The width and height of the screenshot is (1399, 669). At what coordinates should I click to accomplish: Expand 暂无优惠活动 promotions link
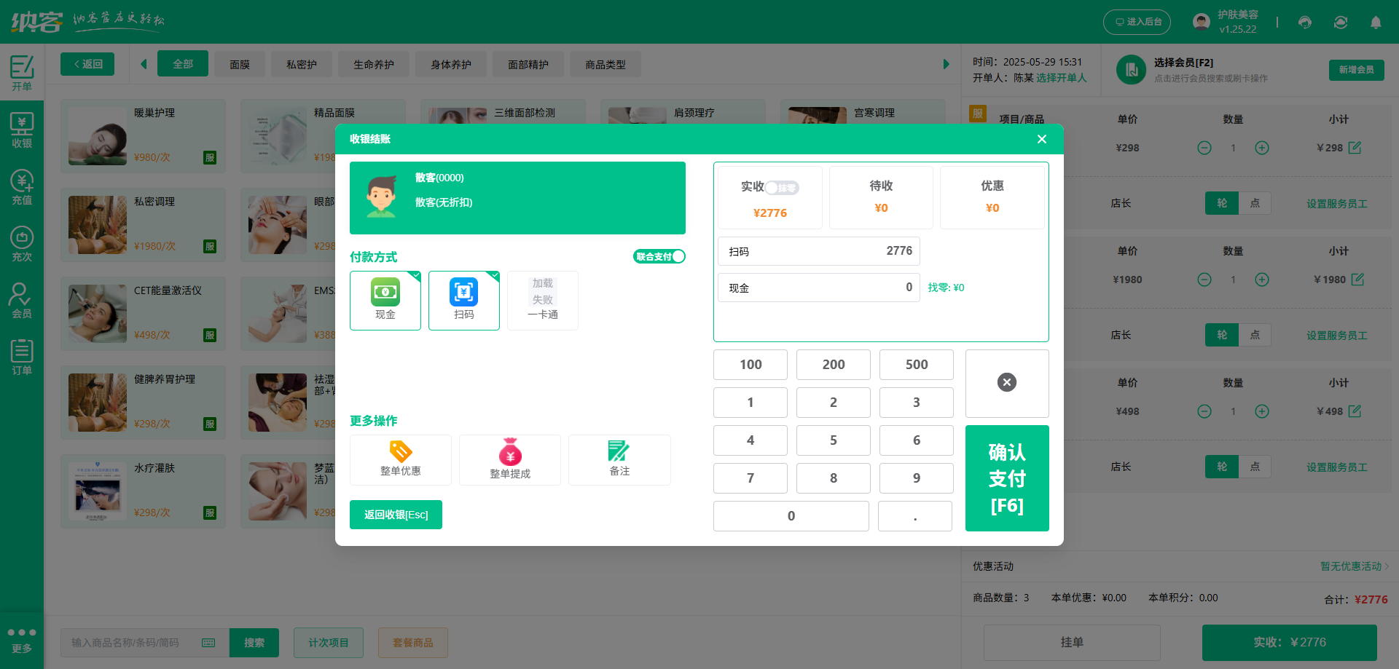coord(1354,566)
